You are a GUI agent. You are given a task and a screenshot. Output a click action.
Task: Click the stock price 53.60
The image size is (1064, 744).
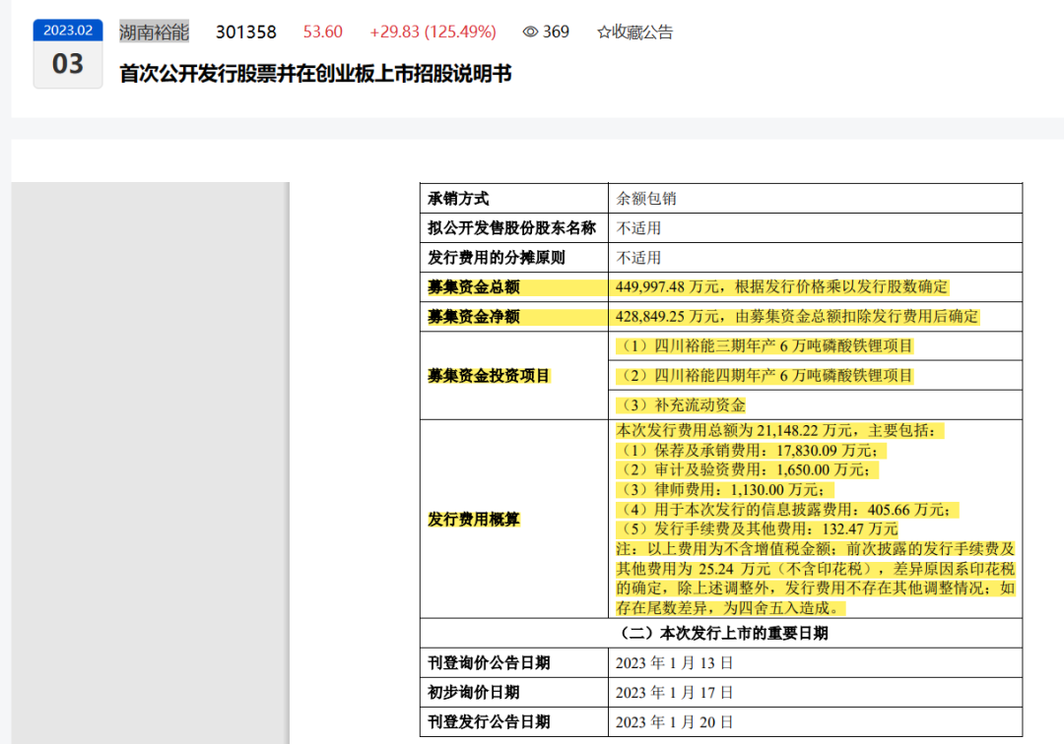[x=322, y=31]
